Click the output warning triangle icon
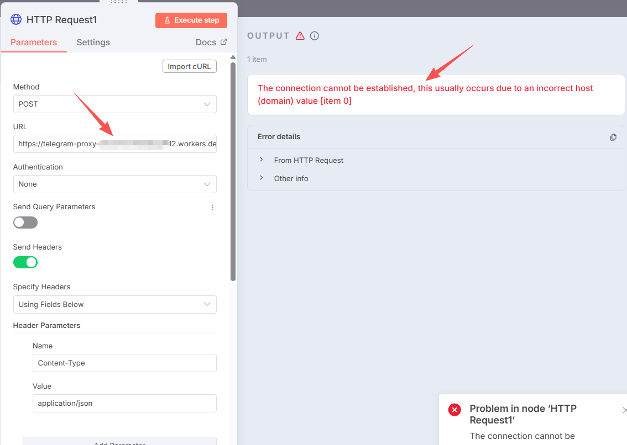627x445 pixels. [300, 36]
